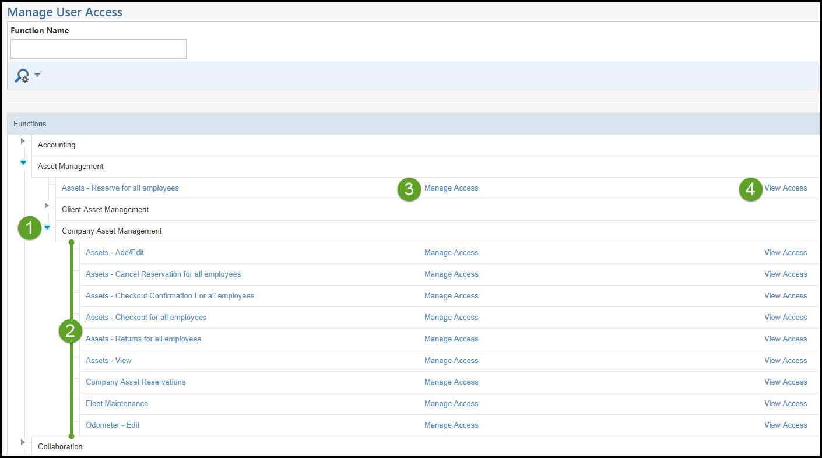Expand the Collaboration tree node
This screenshot has height=458, width=822.
(23, 442)
